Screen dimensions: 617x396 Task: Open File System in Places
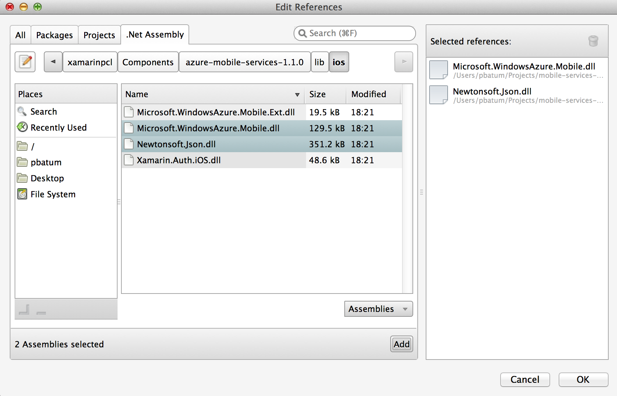click(53, 194)
